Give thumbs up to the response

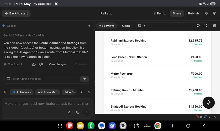[34, 64]
